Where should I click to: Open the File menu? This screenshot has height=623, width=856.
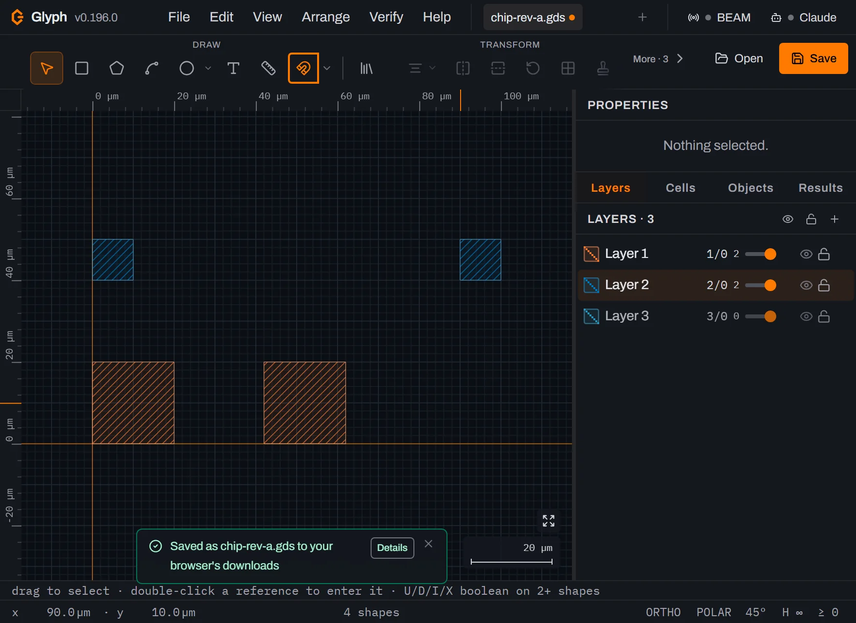coord(179,17)
